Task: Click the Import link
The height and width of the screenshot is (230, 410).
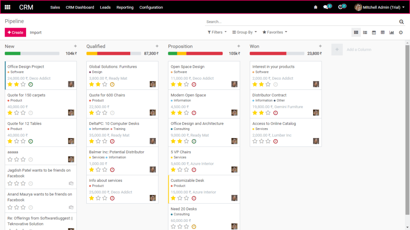Action: pyautogui.click(x=35, y=32)
